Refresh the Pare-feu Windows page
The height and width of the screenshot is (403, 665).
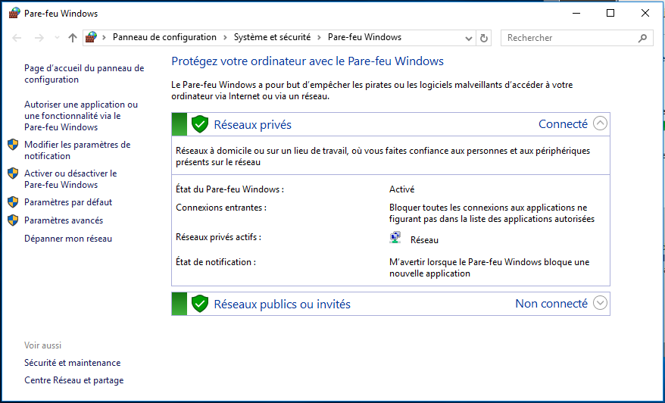click(483, 38)
